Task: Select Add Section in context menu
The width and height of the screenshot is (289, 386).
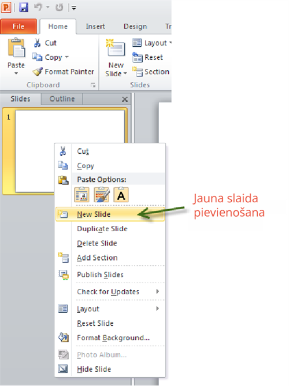Action: [x=110, y=258]
